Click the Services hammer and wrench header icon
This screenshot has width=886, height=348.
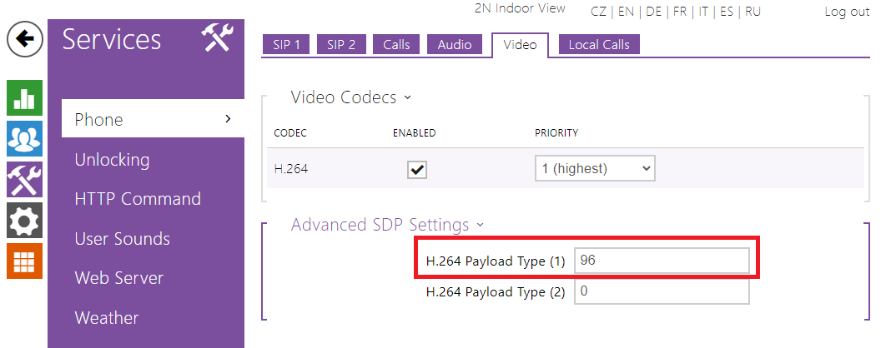click(217, 38)
